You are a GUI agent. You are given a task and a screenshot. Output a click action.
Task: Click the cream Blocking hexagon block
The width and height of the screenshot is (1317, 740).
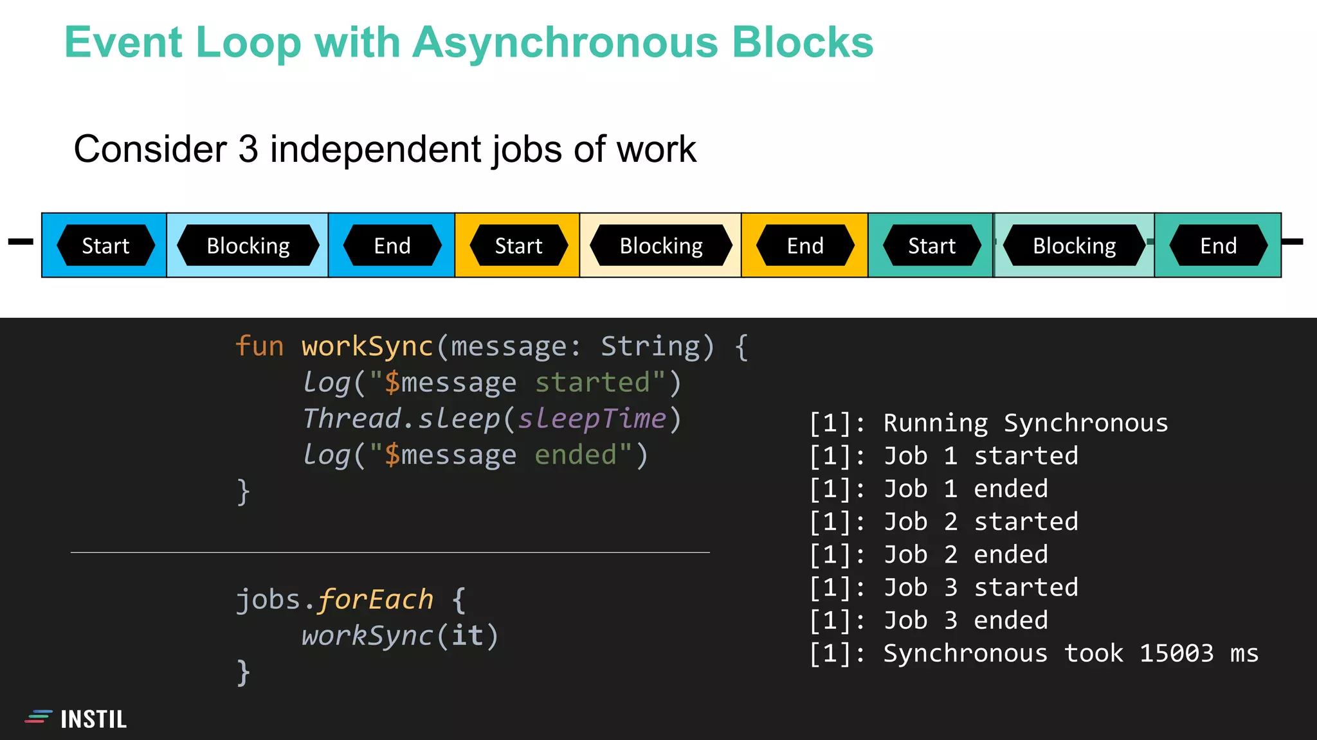click(x=660, y=245)
